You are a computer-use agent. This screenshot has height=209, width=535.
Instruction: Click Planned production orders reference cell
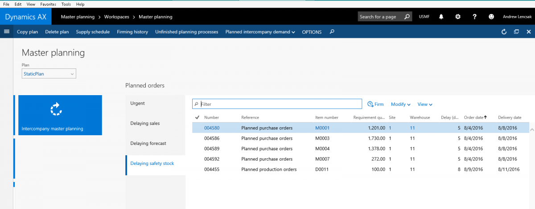pyautogui.click(x=269, y=169)
